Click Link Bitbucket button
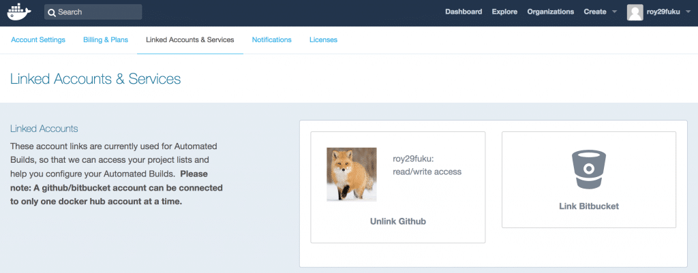The image size is (698, 273). coord(589,206)
